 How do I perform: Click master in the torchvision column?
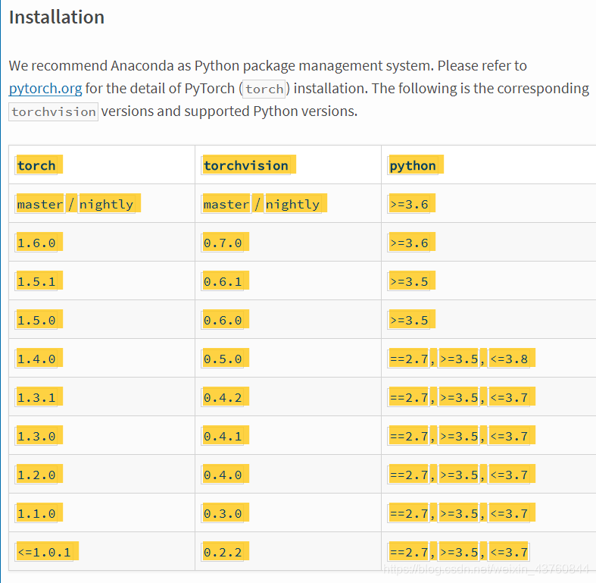[x=226, y=205]
